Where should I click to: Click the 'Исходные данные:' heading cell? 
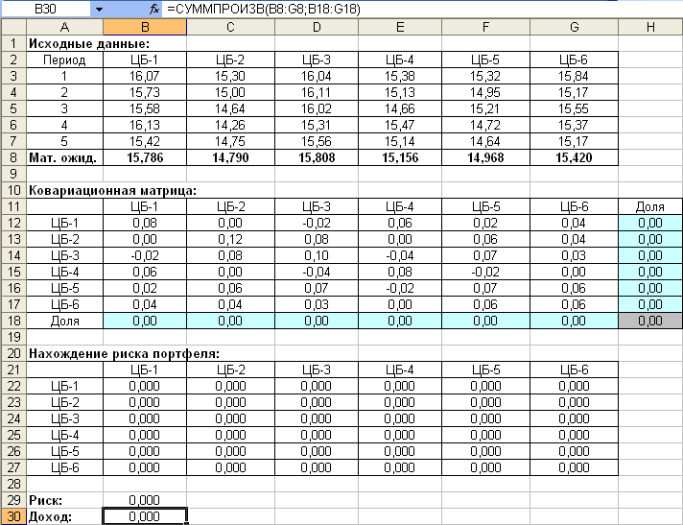89,43
